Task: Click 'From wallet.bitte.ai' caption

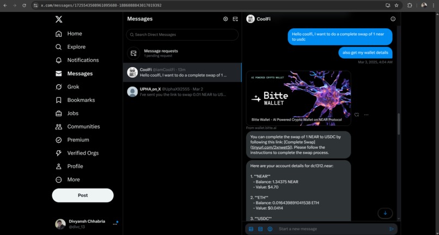Action: click(x=261, y=128)
